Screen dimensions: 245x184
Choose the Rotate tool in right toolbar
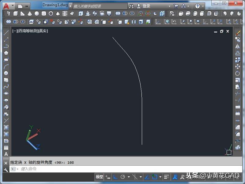(238, 73)
